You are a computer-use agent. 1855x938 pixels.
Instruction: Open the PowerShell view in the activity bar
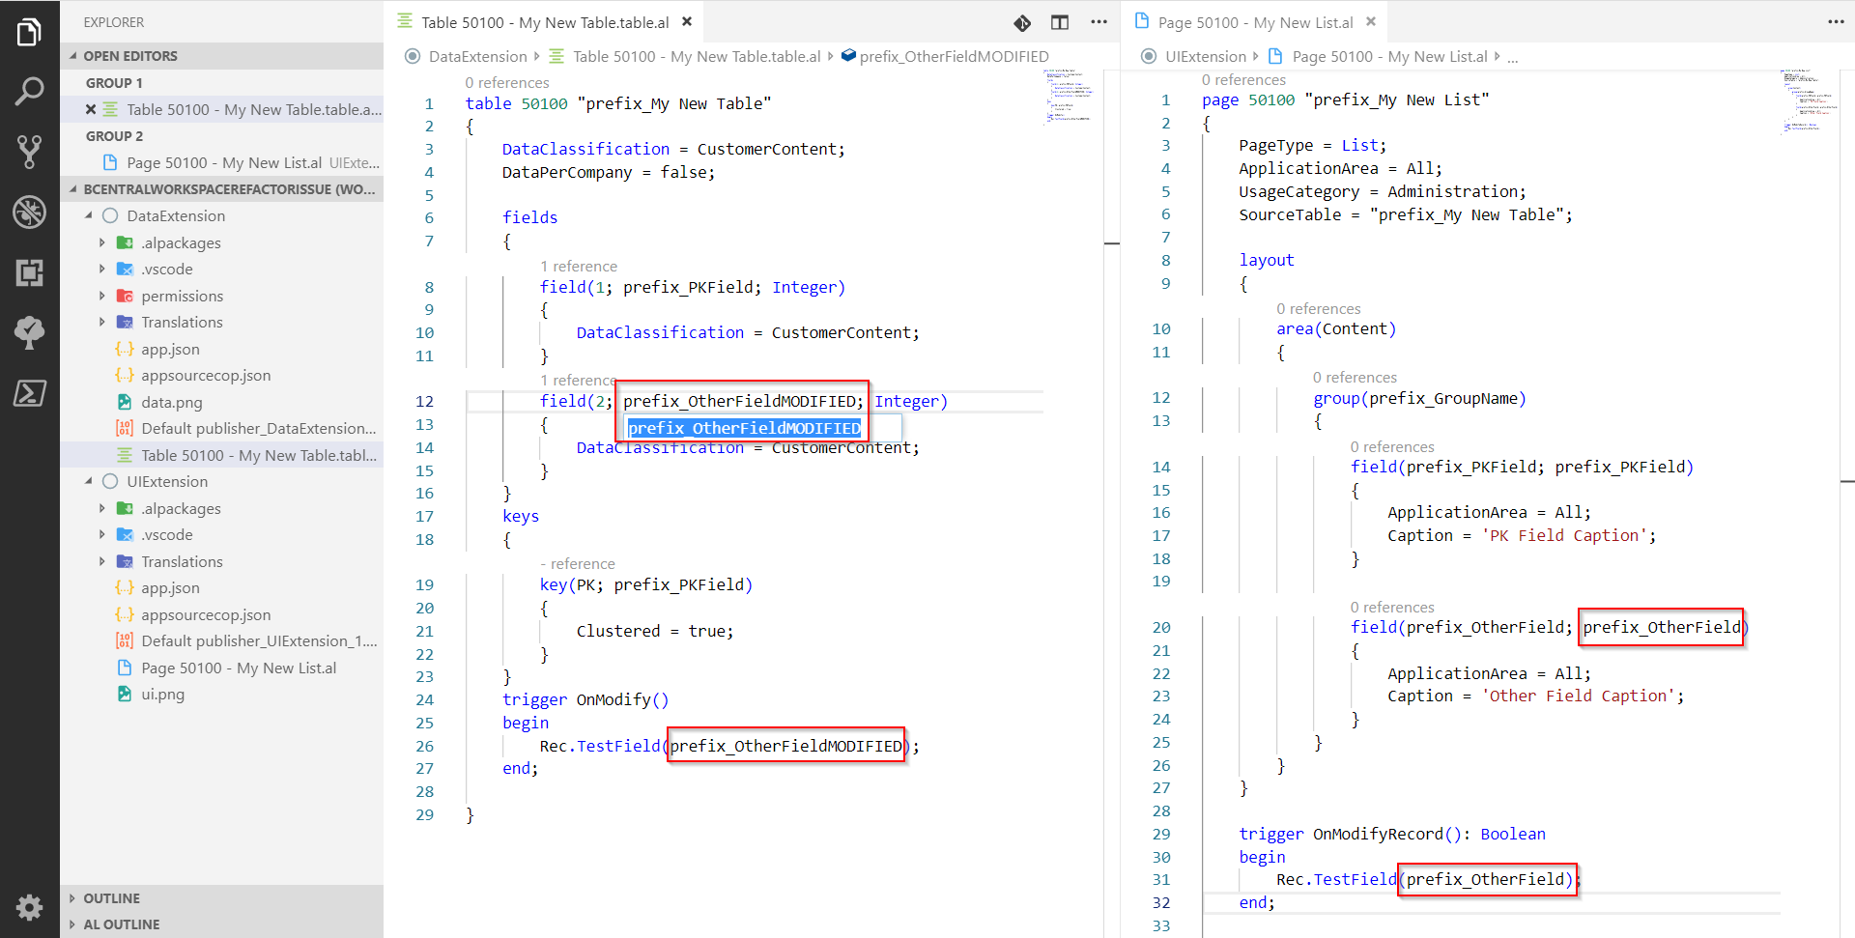(x=29, y=393)
